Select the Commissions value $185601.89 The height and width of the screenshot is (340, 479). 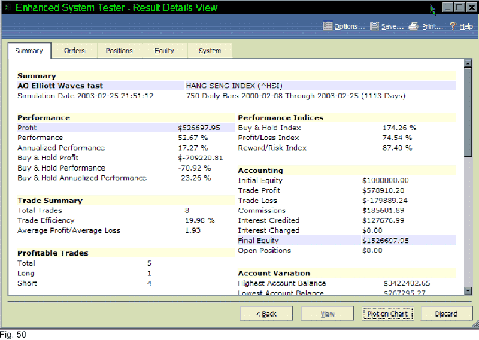pyautogui.click(x=383, y=211)
